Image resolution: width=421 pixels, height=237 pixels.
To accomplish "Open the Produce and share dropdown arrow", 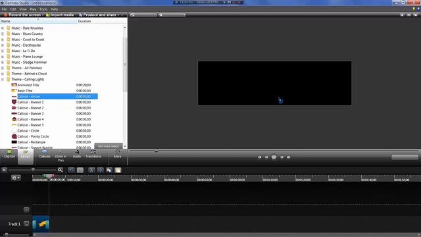I will (119, 14).
